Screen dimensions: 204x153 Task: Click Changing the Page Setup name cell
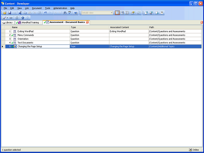pos(43,47)
